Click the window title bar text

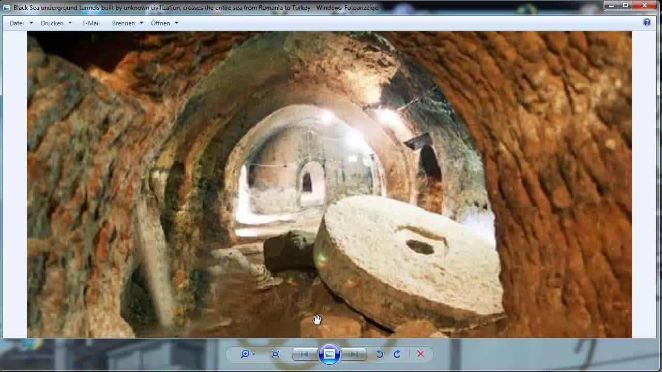pos(195,7)
